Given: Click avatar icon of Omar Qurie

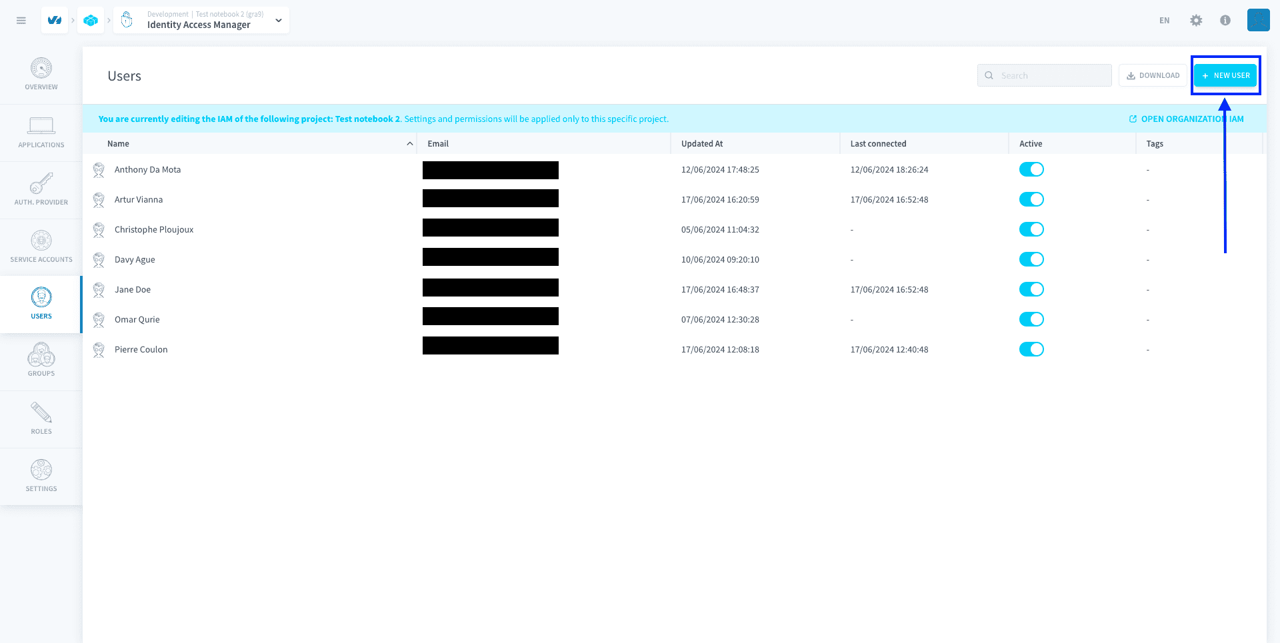Looking at the screenshot, I should (x=99, y=320).
